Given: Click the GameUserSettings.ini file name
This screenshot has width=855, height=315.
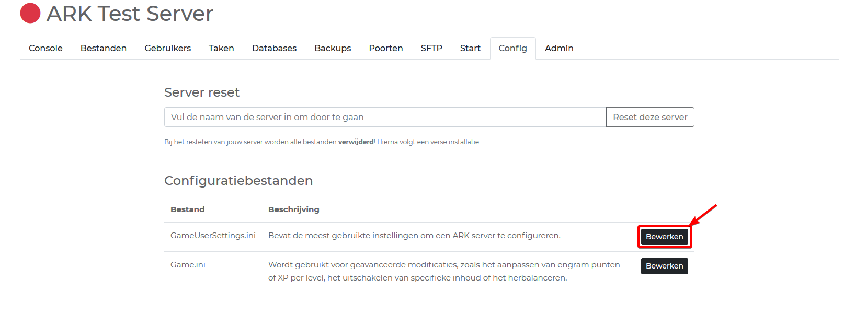Looking at the screenshot, I should pyautogui.click(x=213, y=236).
